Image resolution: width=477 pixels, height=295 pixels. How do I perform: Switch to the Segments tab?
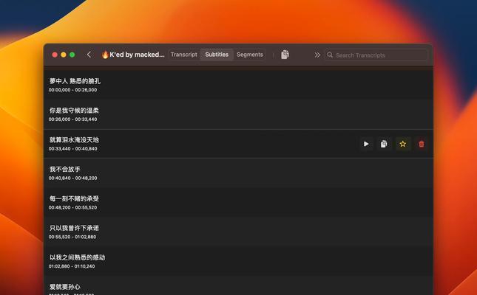[250, 55]
